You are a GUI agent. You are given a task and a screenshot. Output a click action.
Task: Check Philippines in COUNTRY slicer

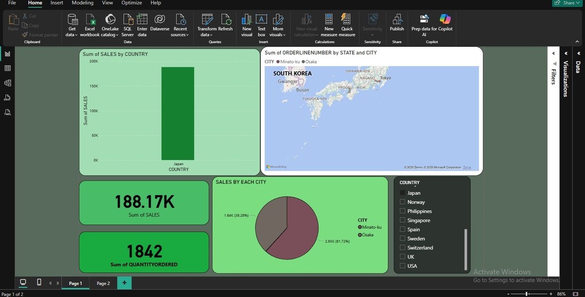(x=403, y=211)
